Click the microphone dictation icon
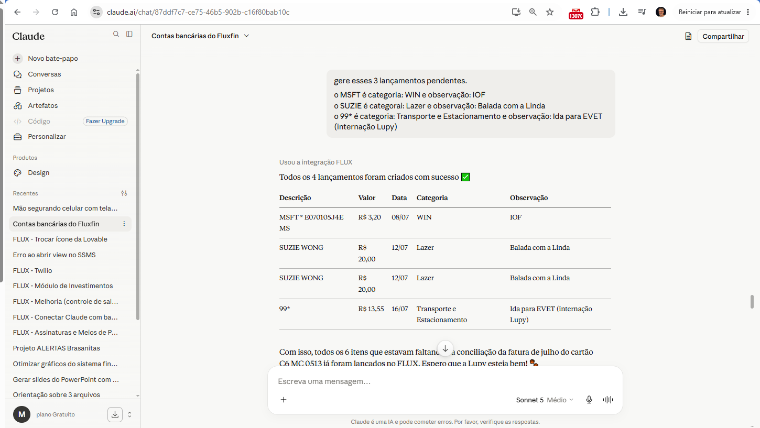The height and width of the screenshot is (428, 760). coord(589,400)
